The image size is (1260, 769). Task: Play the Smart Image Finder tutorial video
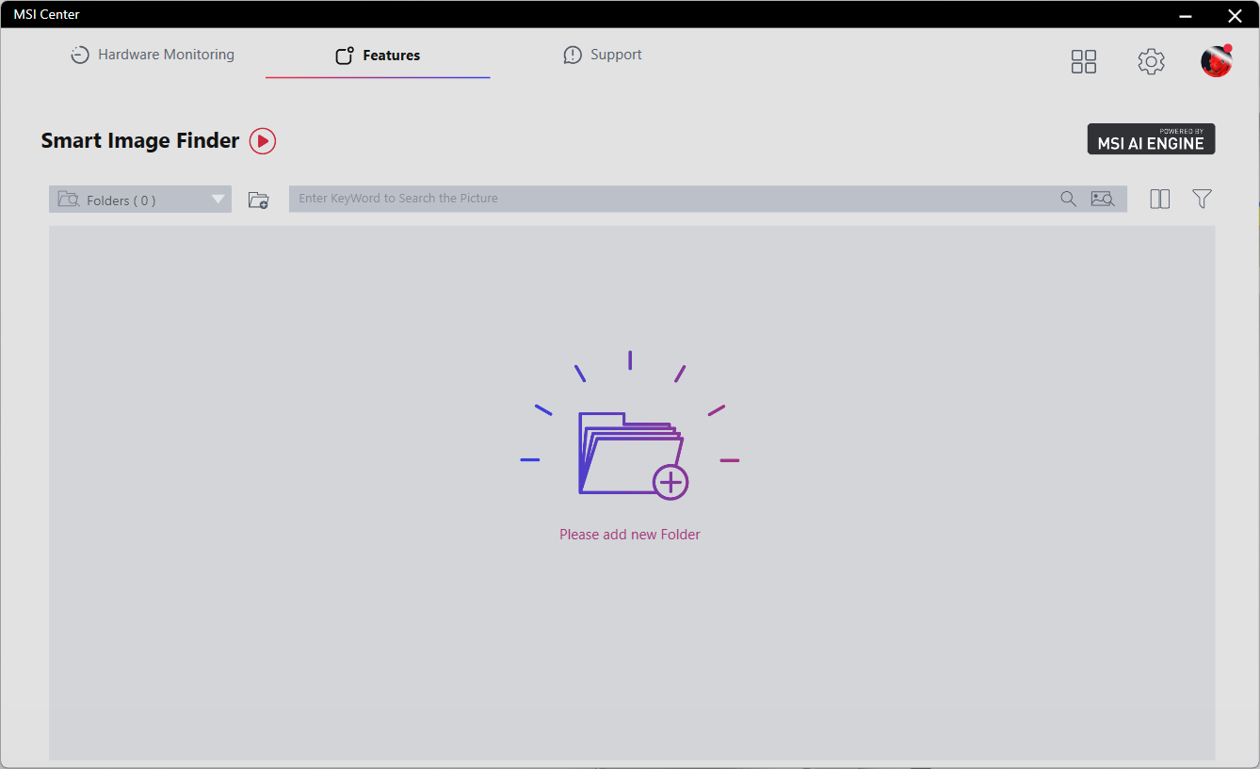coord(263,141)
